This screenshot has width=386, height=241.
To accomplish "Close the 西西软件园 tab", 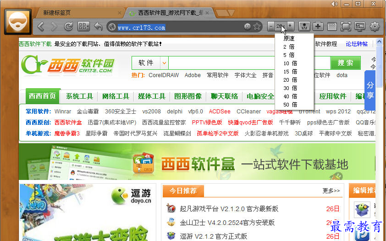I will coord(207,12).
